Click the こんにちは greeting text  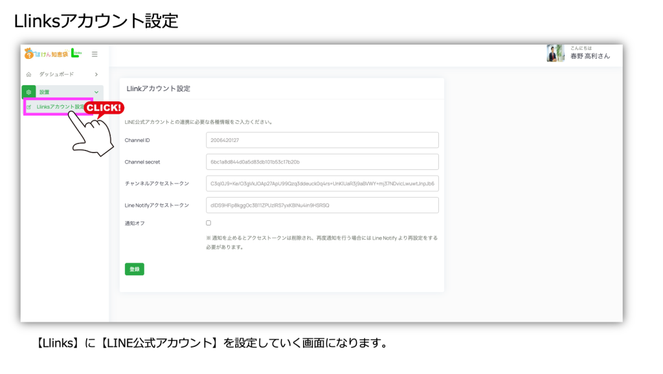pos(581,48)
